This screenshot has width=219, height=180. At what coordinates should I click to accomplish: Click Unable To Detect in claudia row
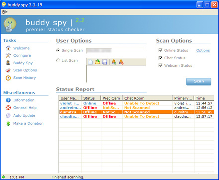point(142,116)
